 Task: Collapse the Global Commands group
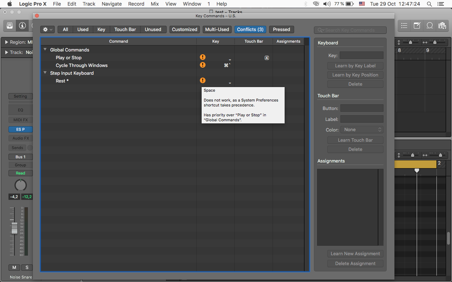tap(45, 50)
